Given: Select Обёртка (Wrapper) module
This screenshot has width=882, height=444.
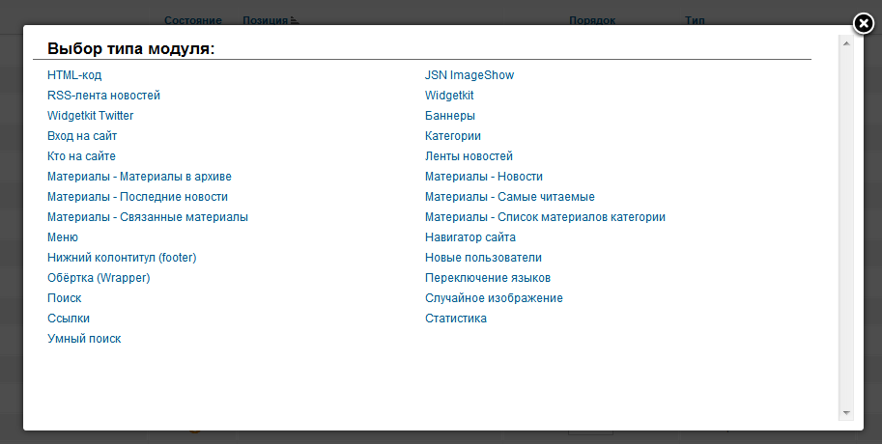Looking at the screenshot, I should click(x=99, y=278).
